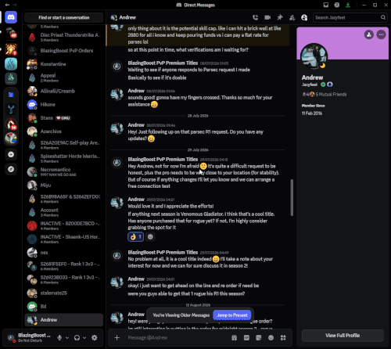Viewport: 391px width, 349px height.
Task: Click Find or start a conversation
Action: click(x=64, y=17)
